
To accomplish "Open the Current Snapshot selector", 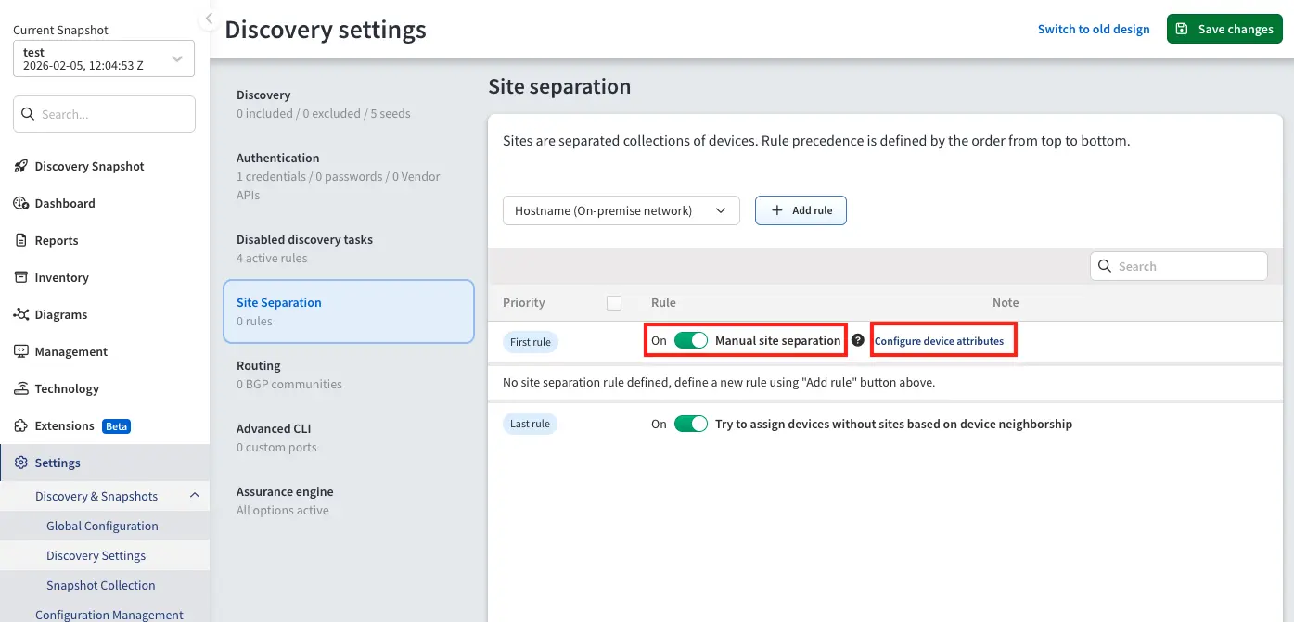I will [103, 57].
